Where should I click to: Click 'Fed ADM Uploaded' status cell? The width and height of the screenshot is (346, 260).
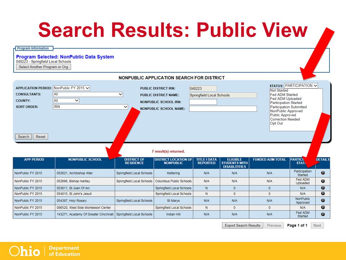[303, 181]
